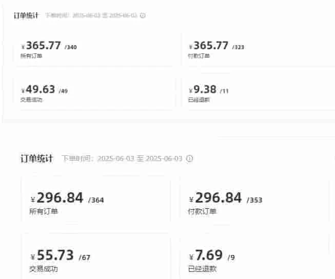Click the ¥7.69 refund amount

206,255
